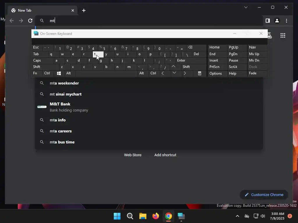Click Help key on on-screen keyboard

(237, 73)
